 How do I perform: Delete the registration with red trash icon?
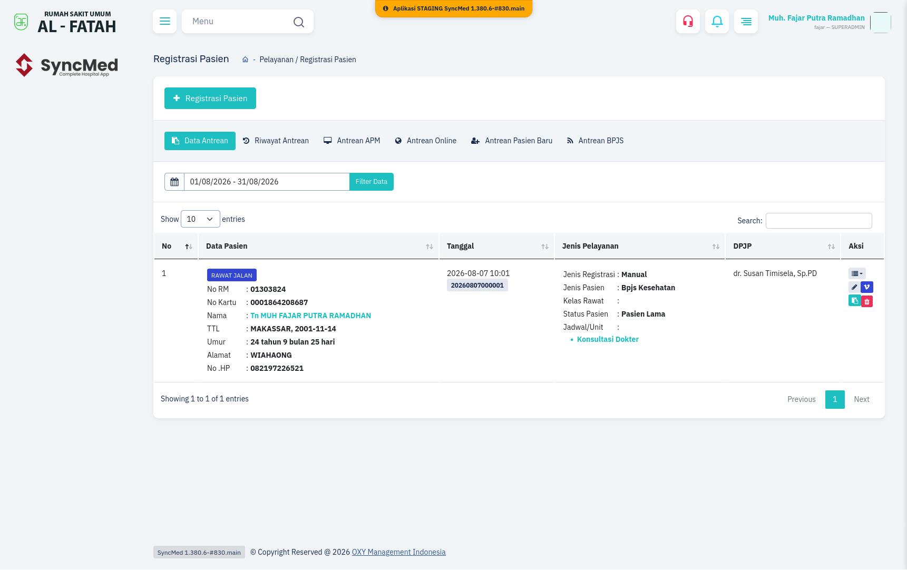click(x=867, y=301)
